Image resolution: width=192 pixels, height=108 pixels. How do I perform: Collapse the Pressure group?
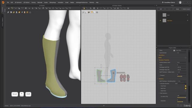tap(159, 75)
